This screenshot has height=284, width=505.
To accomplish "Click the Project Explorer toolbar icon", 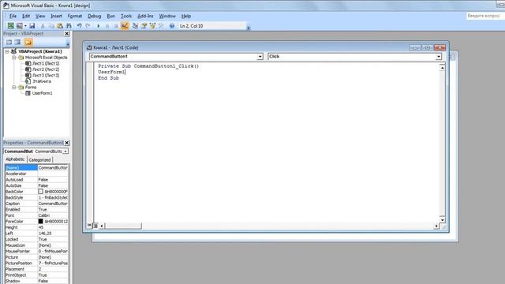I will [x=135, y=26].
